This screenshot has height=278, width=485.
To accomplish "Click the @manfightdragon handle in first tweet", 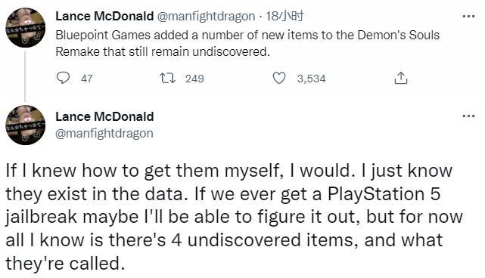I will coord(207,16).
